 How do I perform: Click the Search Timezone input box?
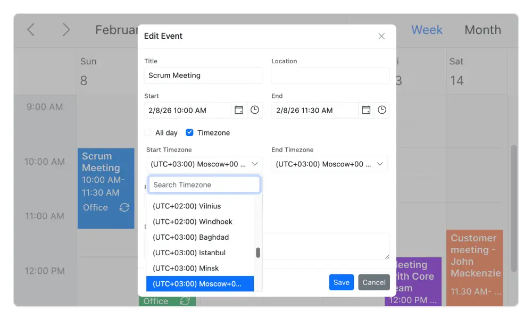[204, 184]
